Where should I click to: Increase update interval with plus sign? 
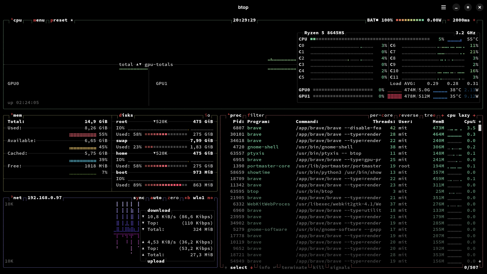[x=474, y=20]
